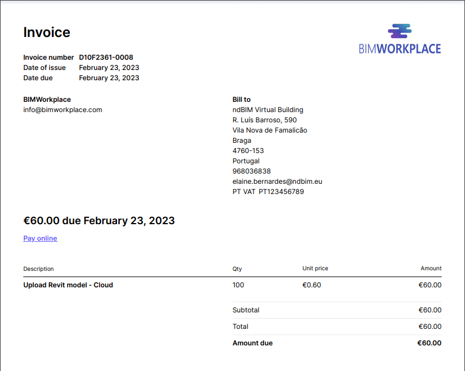
Task: Select the Braga text
Action: [x=242, y=141]
